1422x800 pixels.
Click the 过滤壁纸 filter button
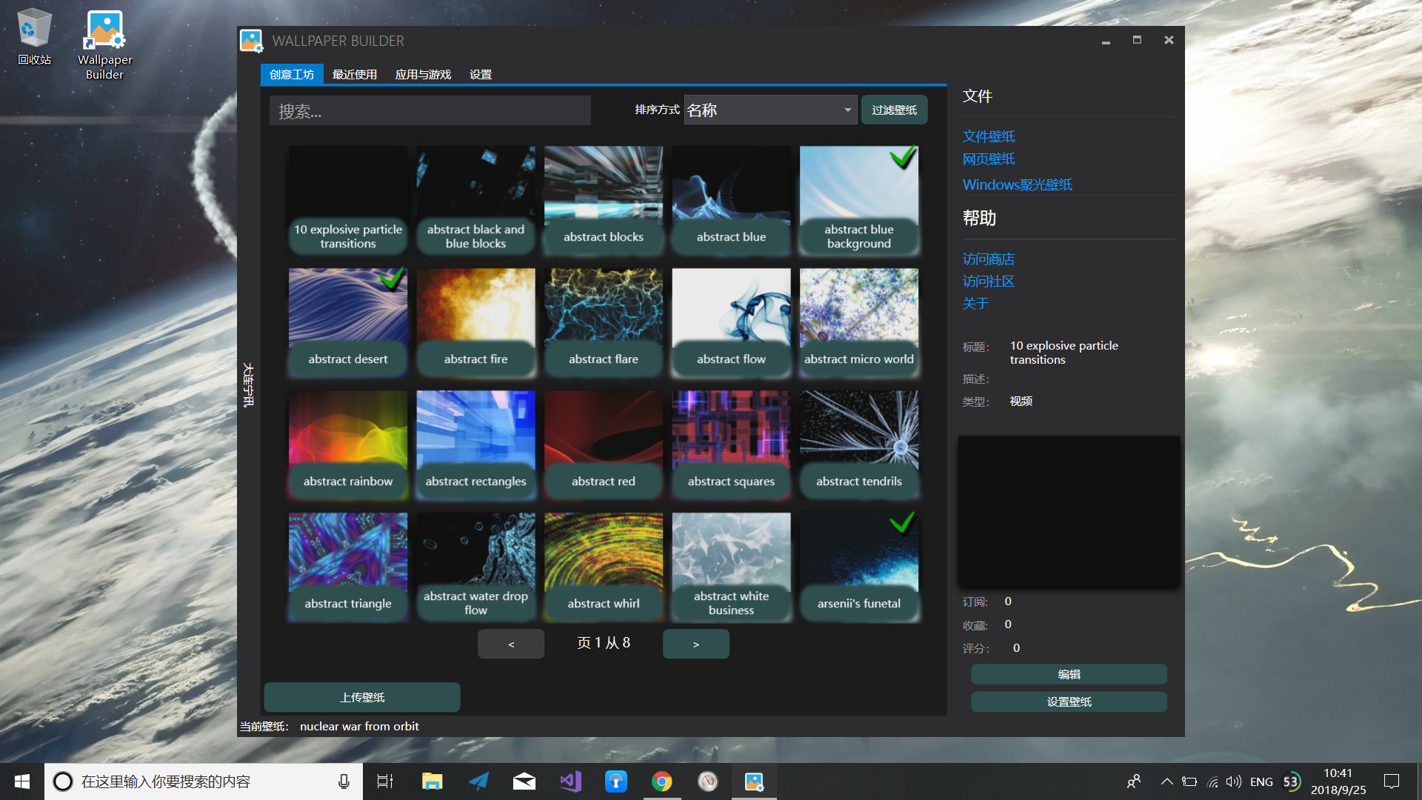[x=894, y=109]
